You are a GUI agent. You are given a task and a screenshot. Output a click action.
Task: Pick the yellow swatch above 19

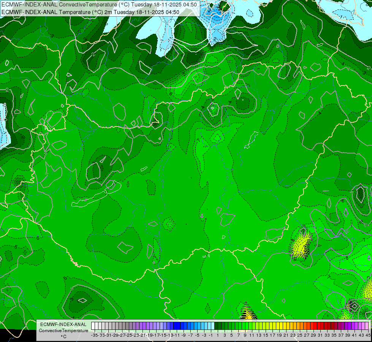tap(278, 326)
